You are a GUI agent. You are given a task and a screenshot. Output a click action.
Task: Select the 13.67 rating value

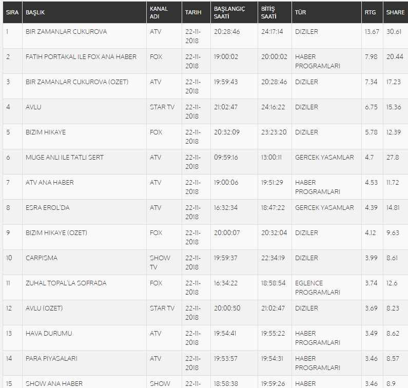(x=372, y=32)
